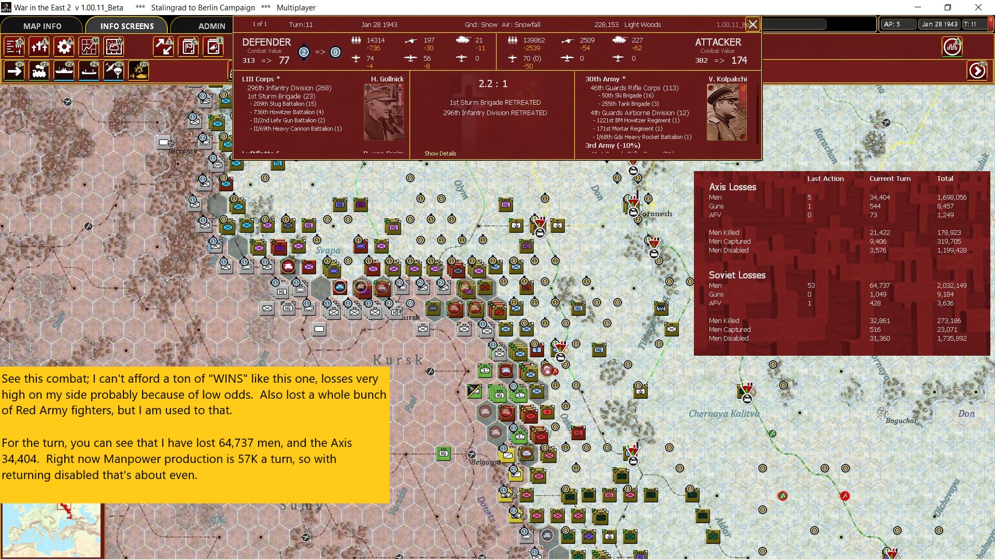Select the move mode arrow icon (F1)
This screenshot has width=995, height=560.
15,71
